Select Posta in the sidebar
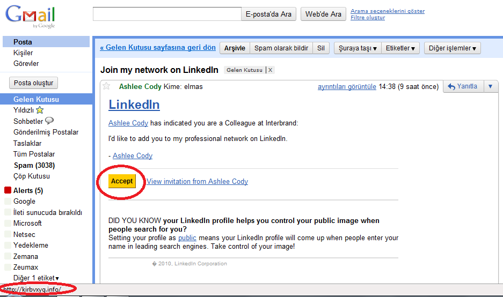Viewport: 503px width, 297px height. pos(46,42)
